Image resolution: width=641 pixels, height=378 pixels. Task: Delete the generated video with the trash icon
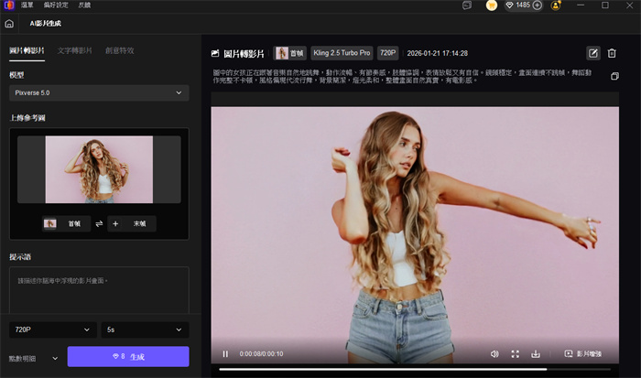tap(612, 53)
